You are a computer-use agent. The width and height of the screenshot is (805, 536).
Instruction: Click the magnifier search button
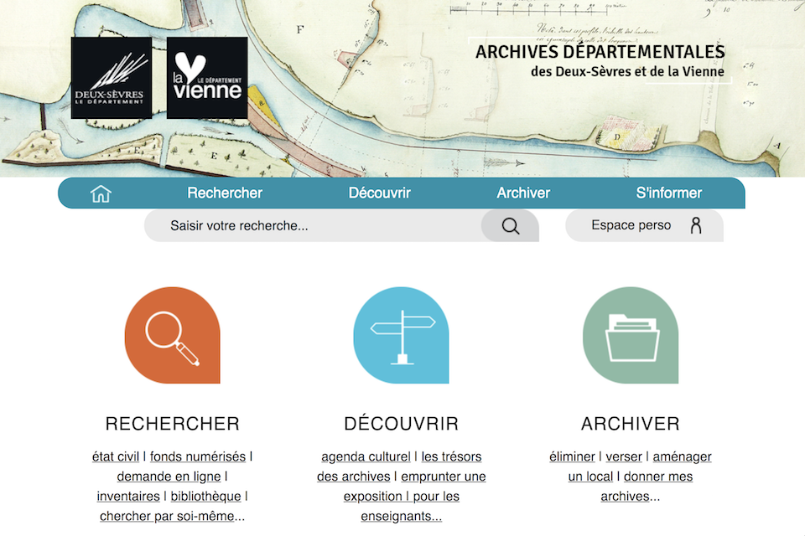pyautogui.click(x=510, y=225)
